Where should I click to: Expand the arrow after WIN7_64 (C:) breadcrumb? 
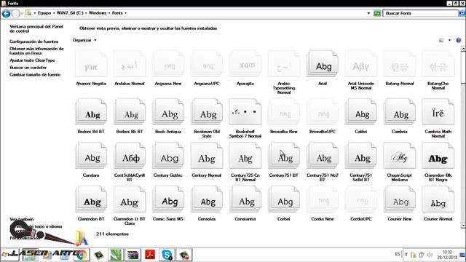coord(86,13)
